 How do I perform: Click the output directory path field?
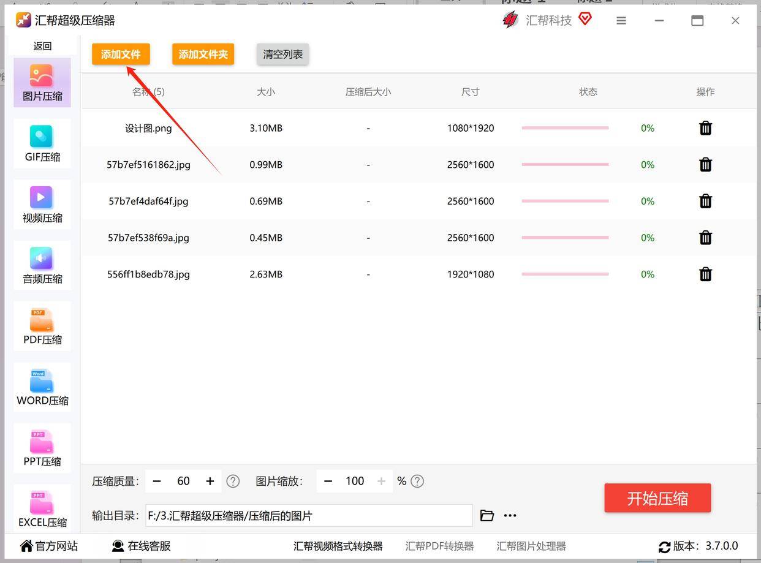pyautogui.click(x=309, y=516)
